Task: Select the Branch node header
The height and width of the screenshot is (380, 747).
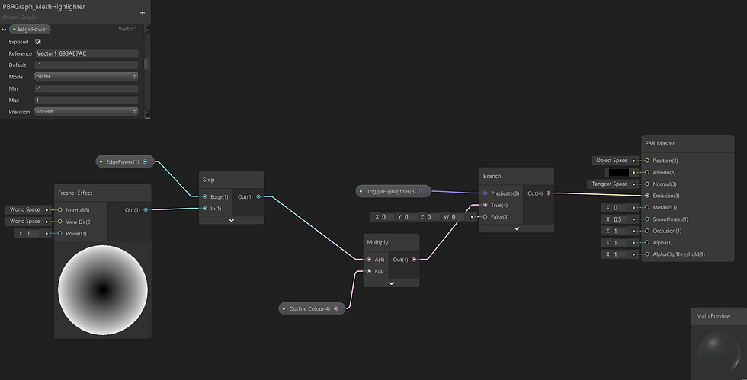Action: (x=517, y=176)
